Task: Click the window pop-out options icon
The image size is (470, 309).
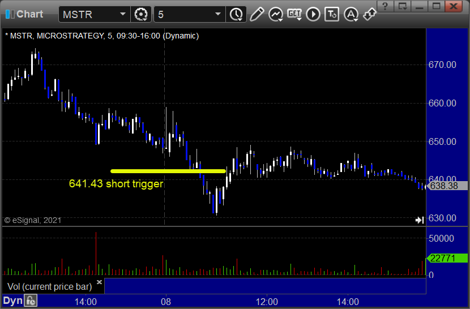Action: [402, 6]
